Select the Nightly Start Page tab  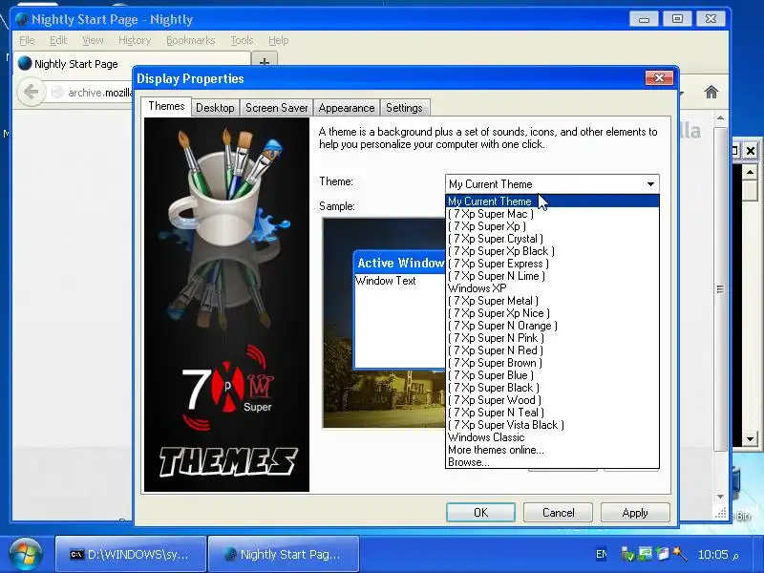click(132, 64)
